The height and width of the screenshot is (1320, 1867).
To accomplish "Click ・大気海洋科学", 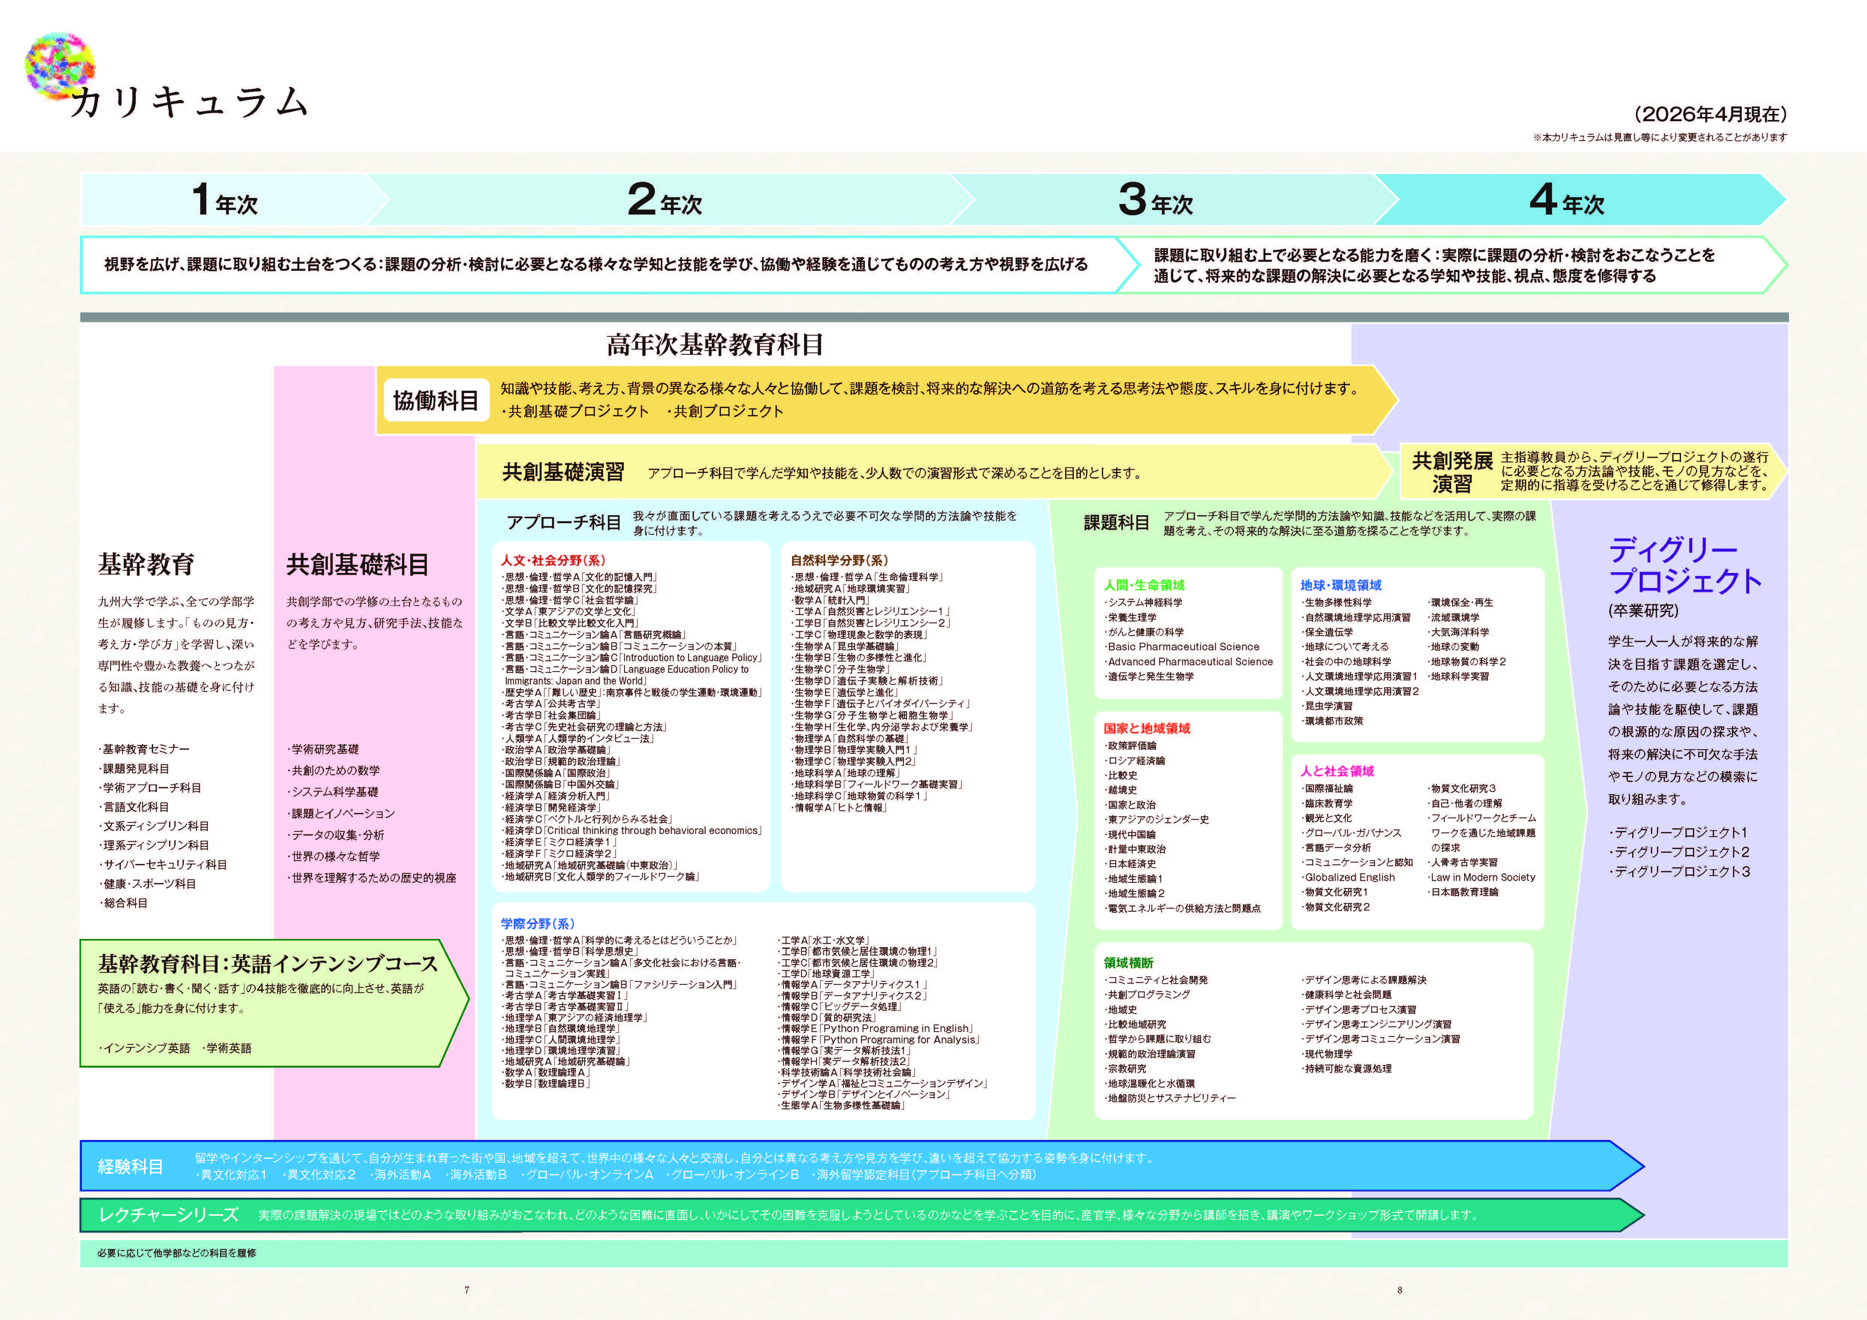I will click(x=1459, y=632).
